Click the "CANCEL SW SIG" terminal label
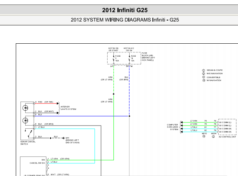Viewport: 238px width, 176px height. coord(37,163)
